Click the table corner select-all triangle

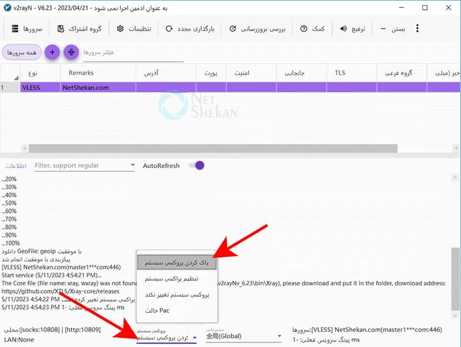point(16,78)
